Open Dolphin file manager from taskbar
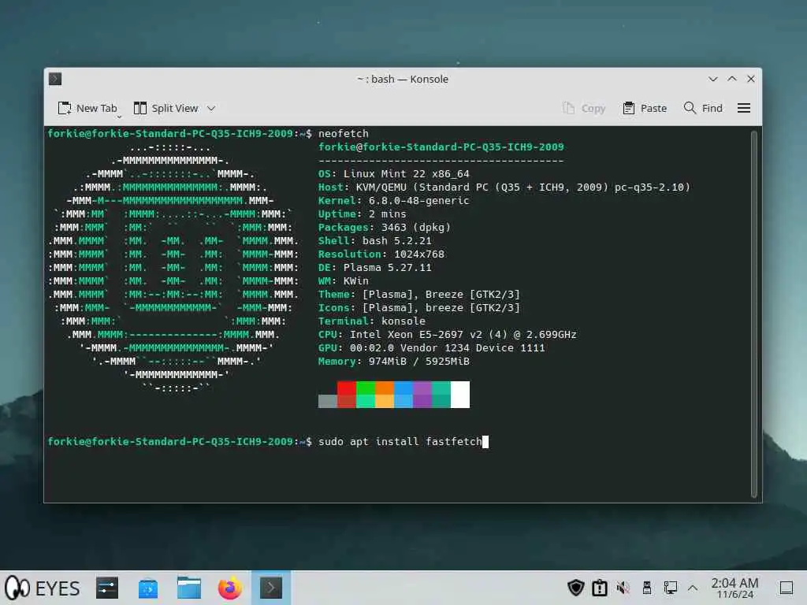Image resolution: width=807 pixels, height=605 pixels. click(x=189, y=588)
